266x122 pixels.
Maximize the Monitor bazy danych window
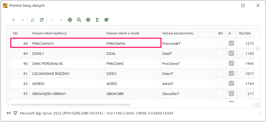coord(243,5)
